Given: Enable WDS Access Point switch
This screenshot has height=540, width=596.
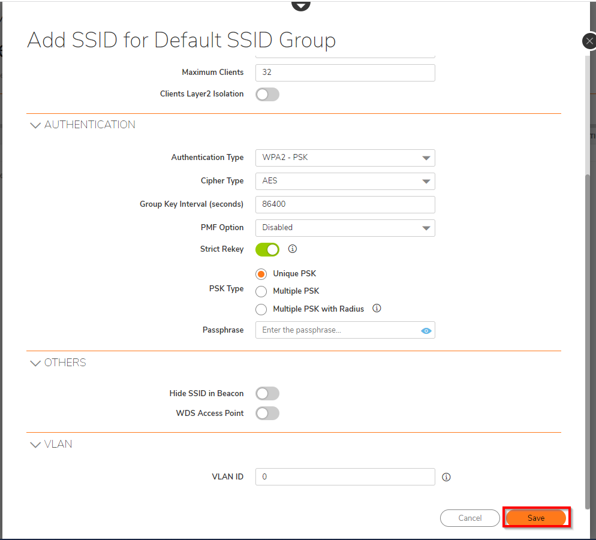Looking at the screenshot, I should [267, 413].
